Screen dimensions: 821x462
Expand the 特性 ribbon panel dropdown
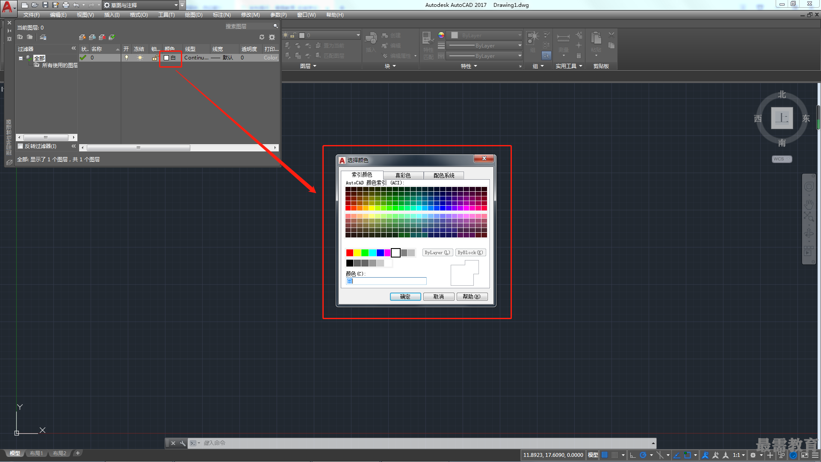469,66
